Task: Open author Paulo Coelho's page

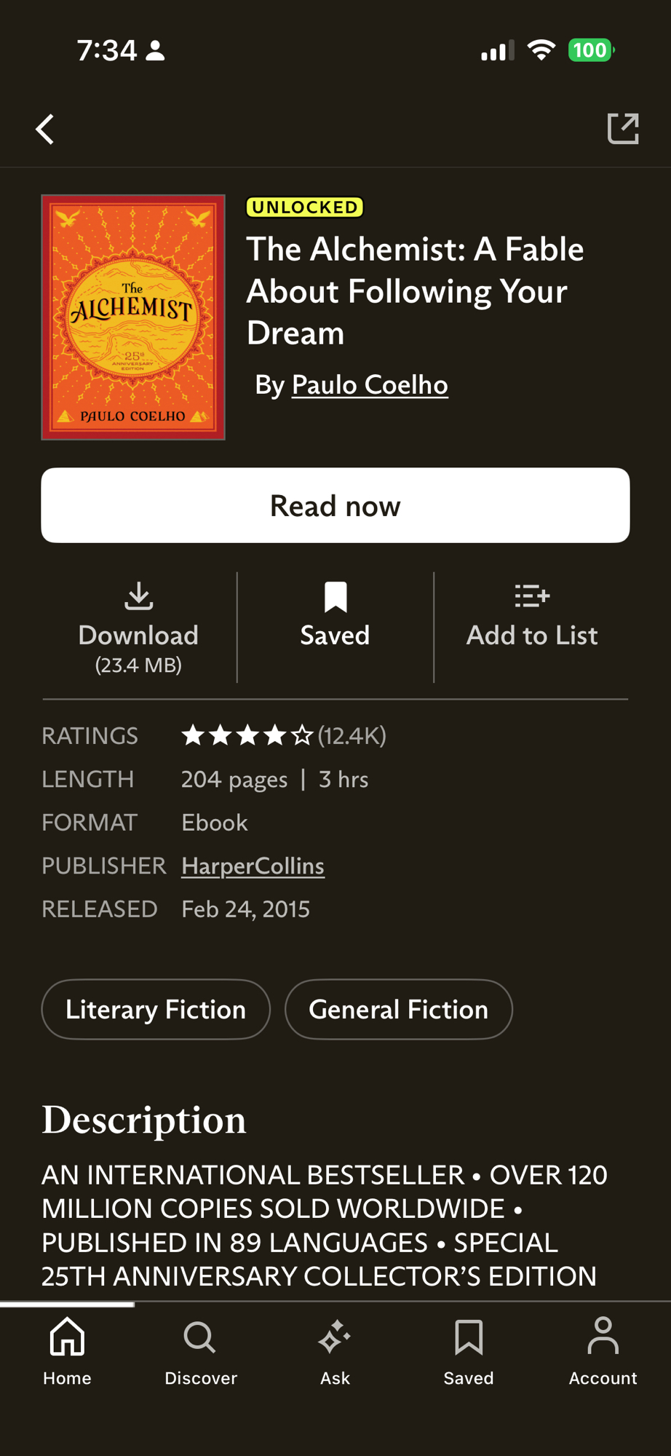Action: (x=370, y=385)
